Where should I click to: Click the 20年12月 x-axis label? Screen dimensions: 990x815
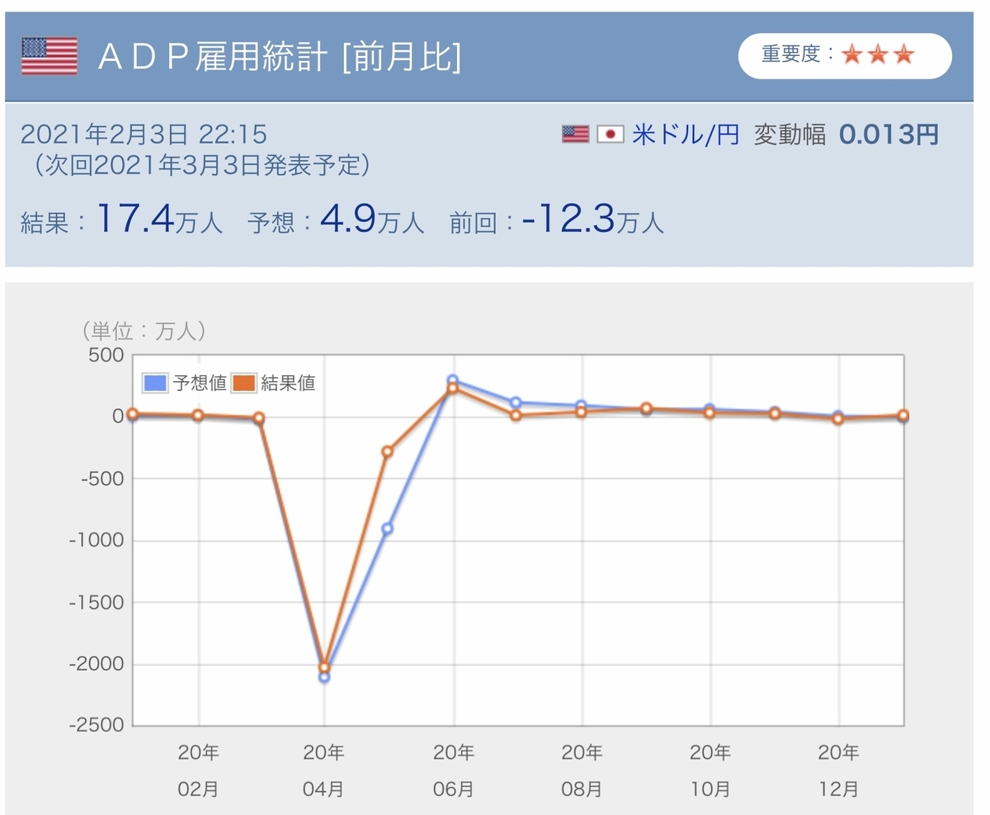839,770
